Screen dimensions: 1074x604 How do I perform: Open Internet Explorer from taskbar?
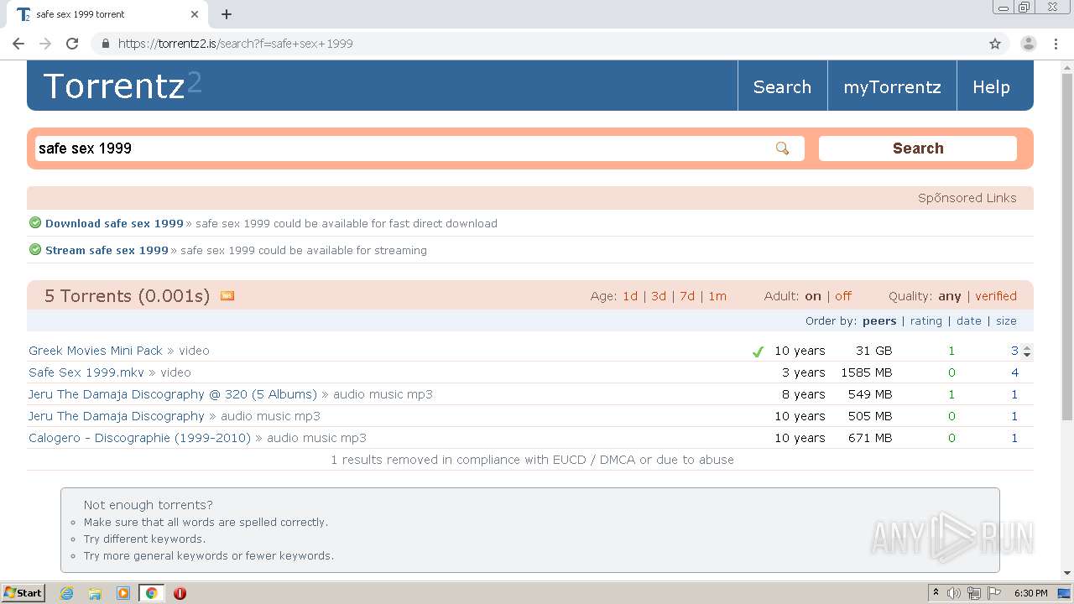coord(67,593)
